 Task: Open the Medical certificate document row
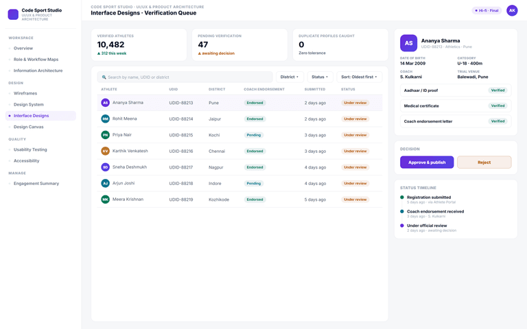(x=456, y=106)
